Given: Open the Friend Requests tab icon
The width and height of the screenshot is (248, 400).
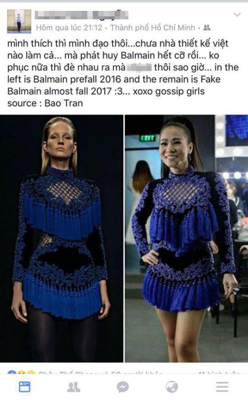Looking at the screenshot, I should click(x=73, y=387).
